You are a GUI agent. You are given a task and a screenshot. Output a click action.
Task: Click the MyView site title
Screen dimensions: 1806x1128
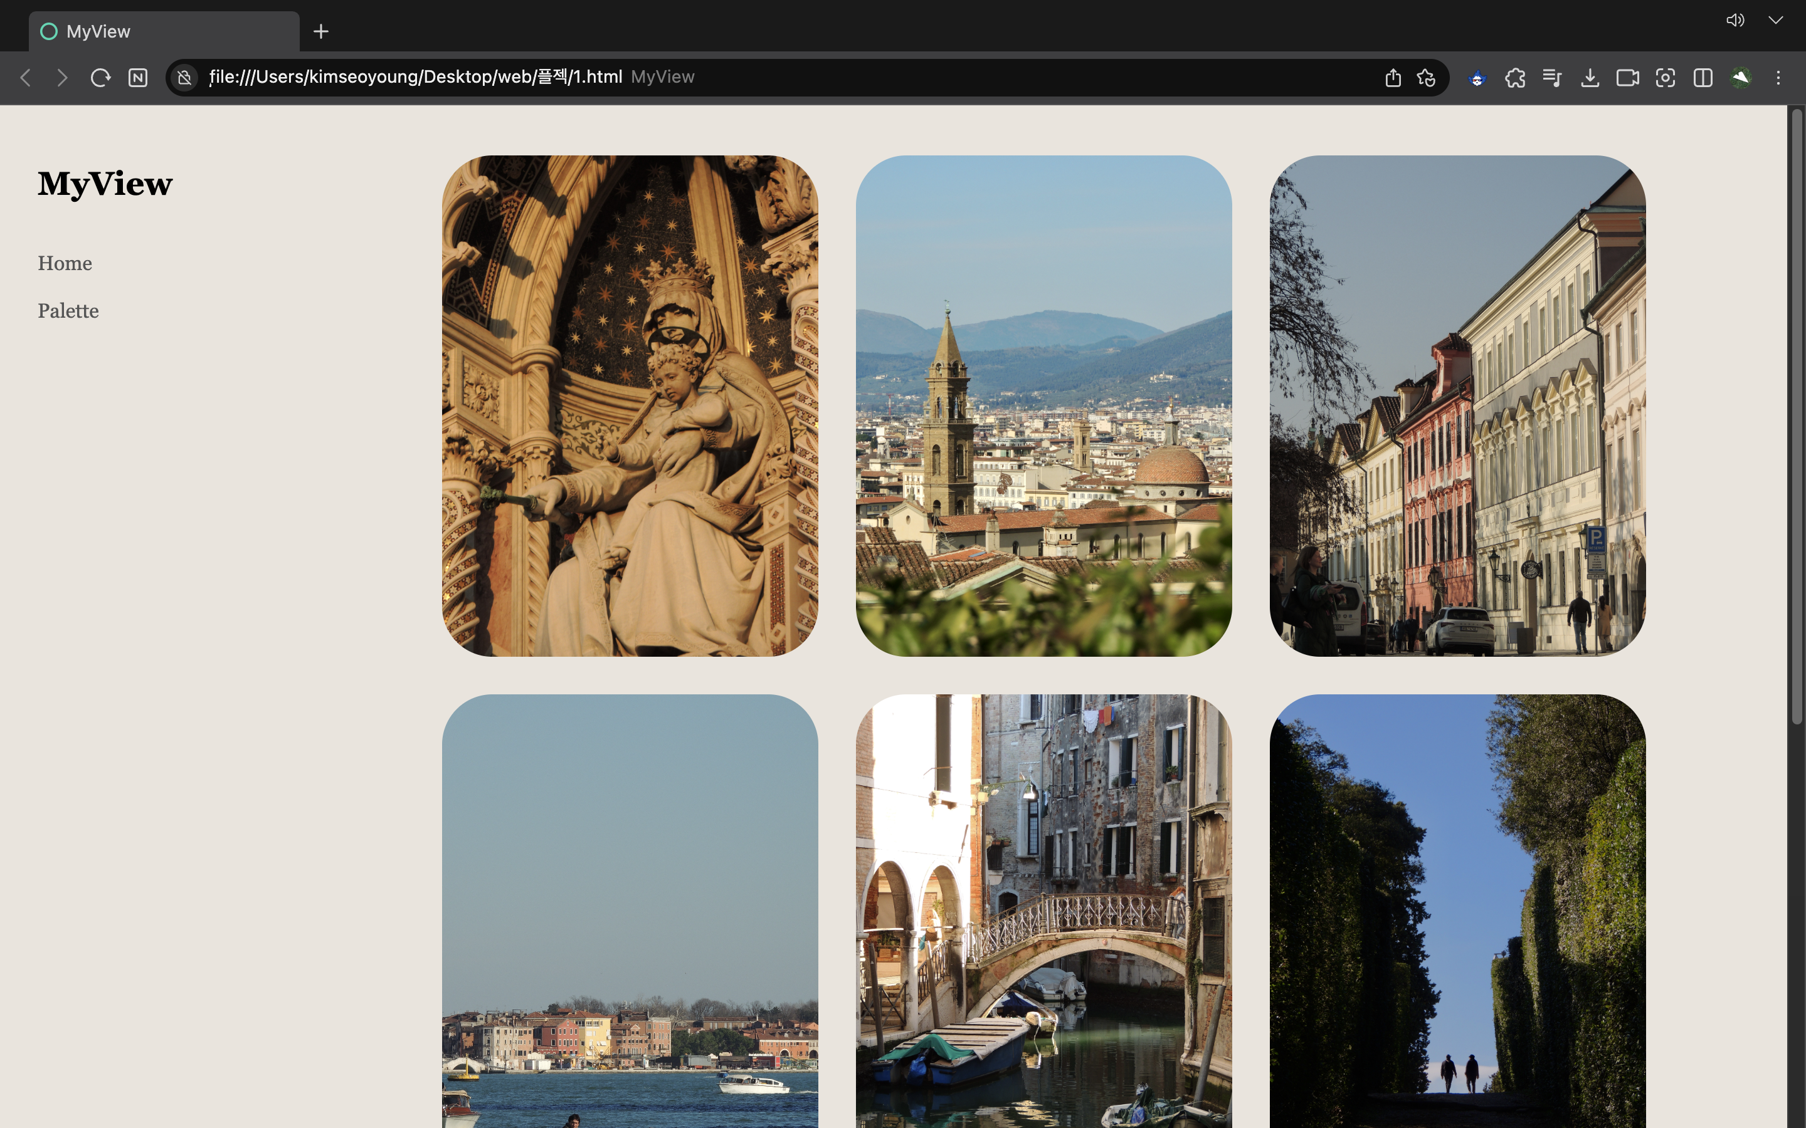click(105, 184)
